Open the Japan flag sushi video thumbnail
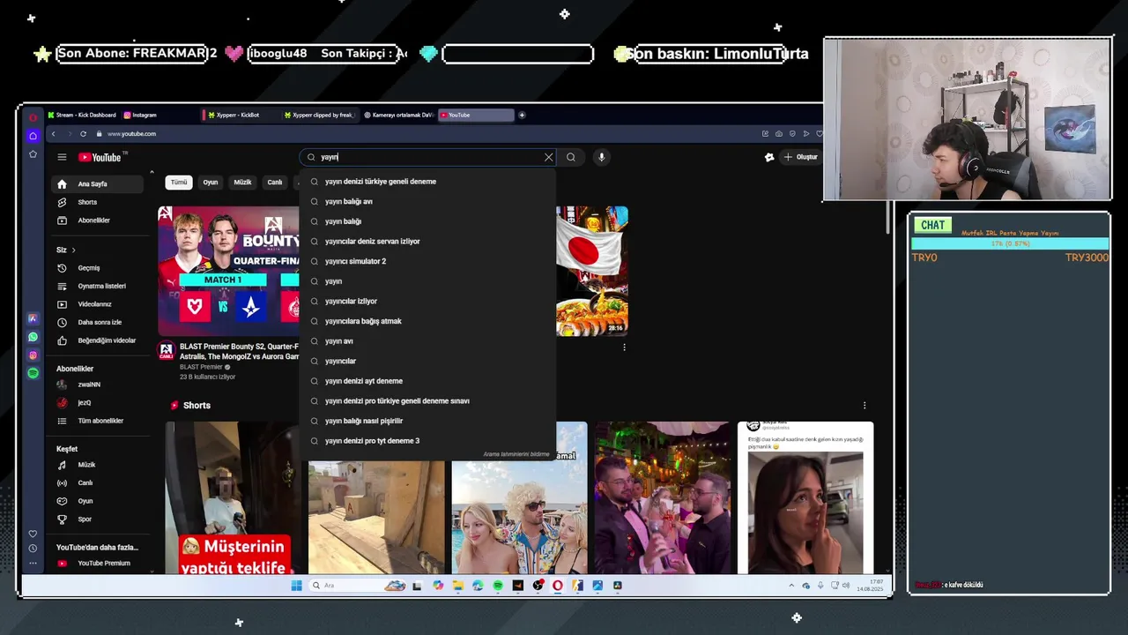The height and width of the screenshot is (635, 1128). [x=592, y=271]
